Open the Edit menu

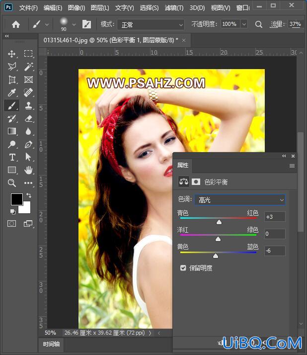53,8
